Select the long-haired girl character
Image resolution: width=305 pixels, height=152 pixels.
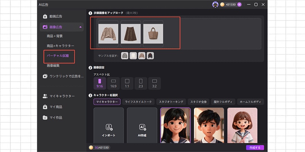175,126
